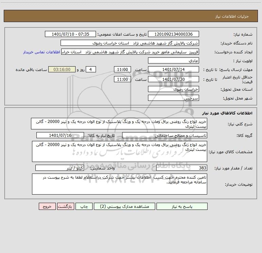Click response deadline date 1401/07/14 field
Image resolution: width=262 pixels, height=253 pixels.
pyautogui.click(x=174, y=69)
